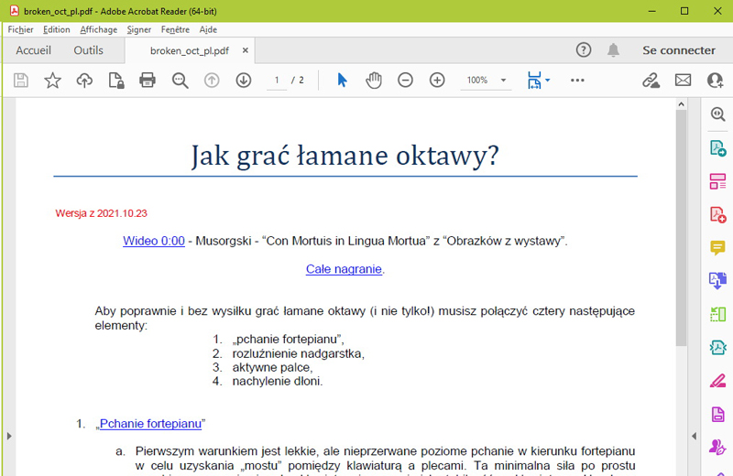733x476 pixels.
Task: Open the notifications bell
Action: (x=613, y=50)
